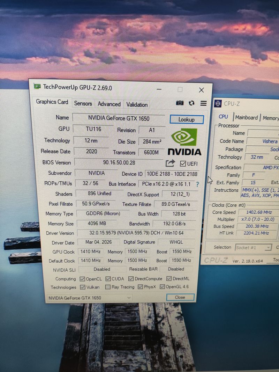Take a GPU-Z screenshot with camera icon

[180, 103]
